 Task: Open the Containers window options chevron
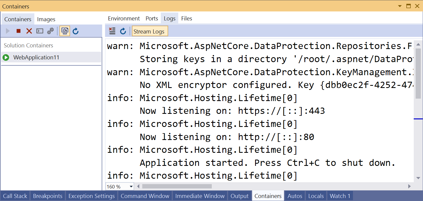point(400,6)
